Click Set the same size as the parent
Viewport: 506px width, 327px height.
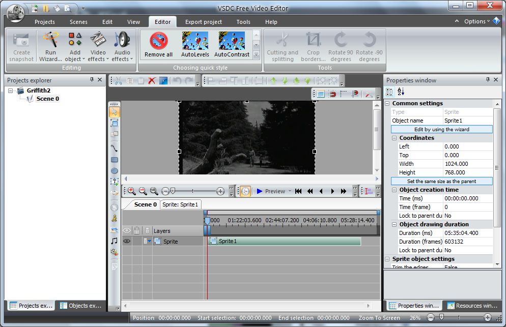tap(441, 181)
